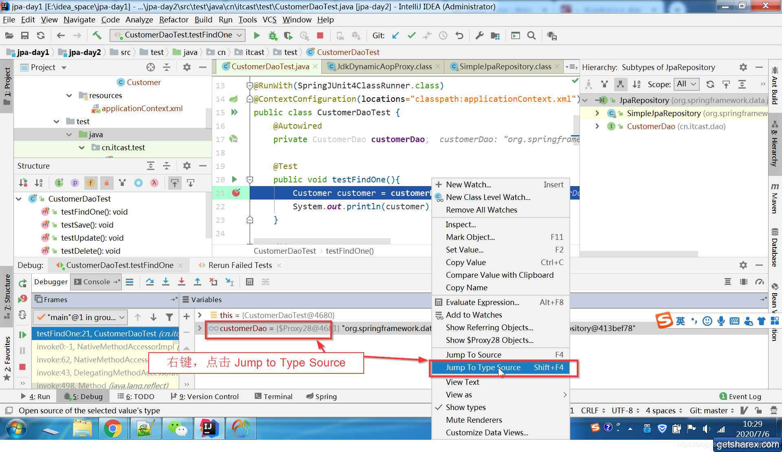This screenshot has height=452, width=782.
Task: Click the Step Over debugger icon
Action: 149,282
